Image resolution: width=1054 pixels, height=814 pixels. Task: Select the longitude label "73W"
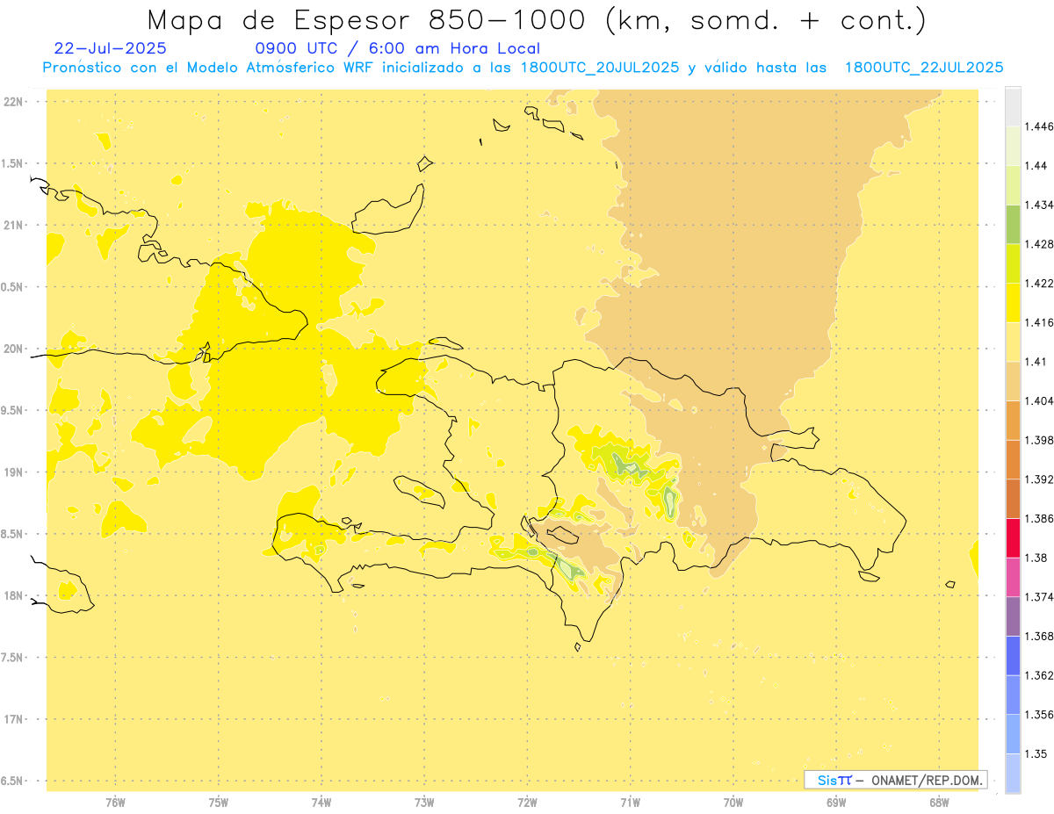[x=424, y=803]
